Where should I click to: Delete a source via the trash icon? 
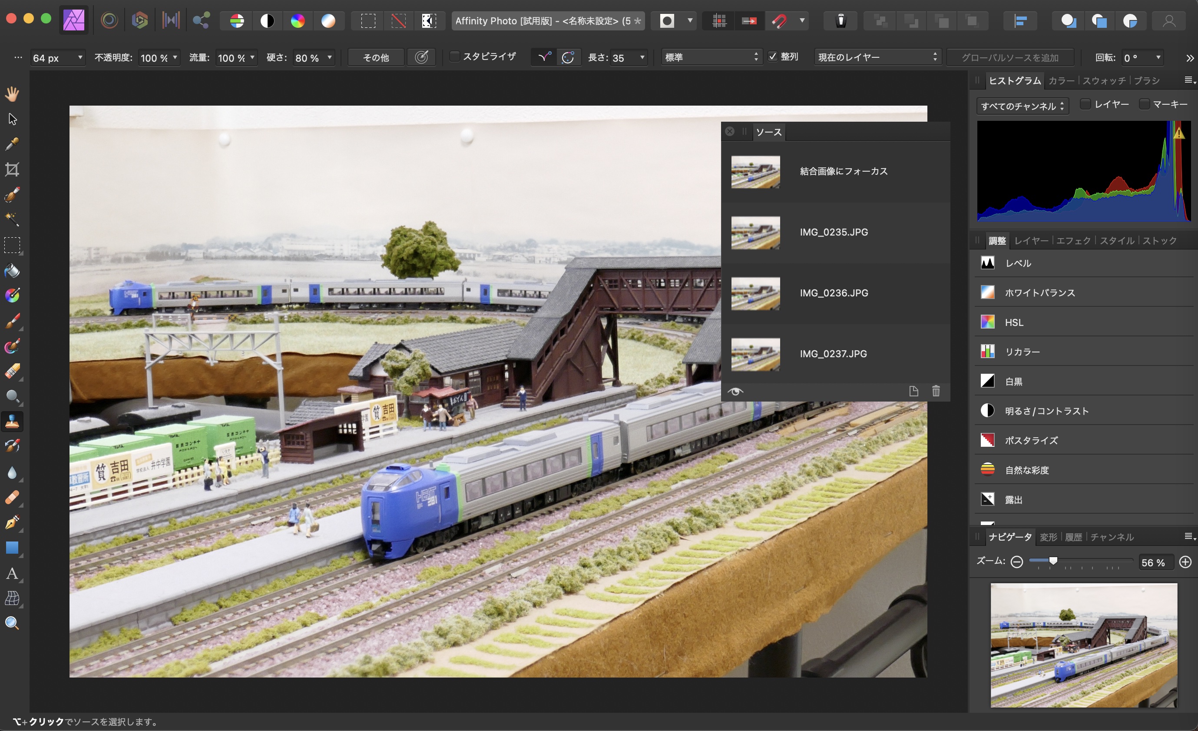(x=936, y=392)
